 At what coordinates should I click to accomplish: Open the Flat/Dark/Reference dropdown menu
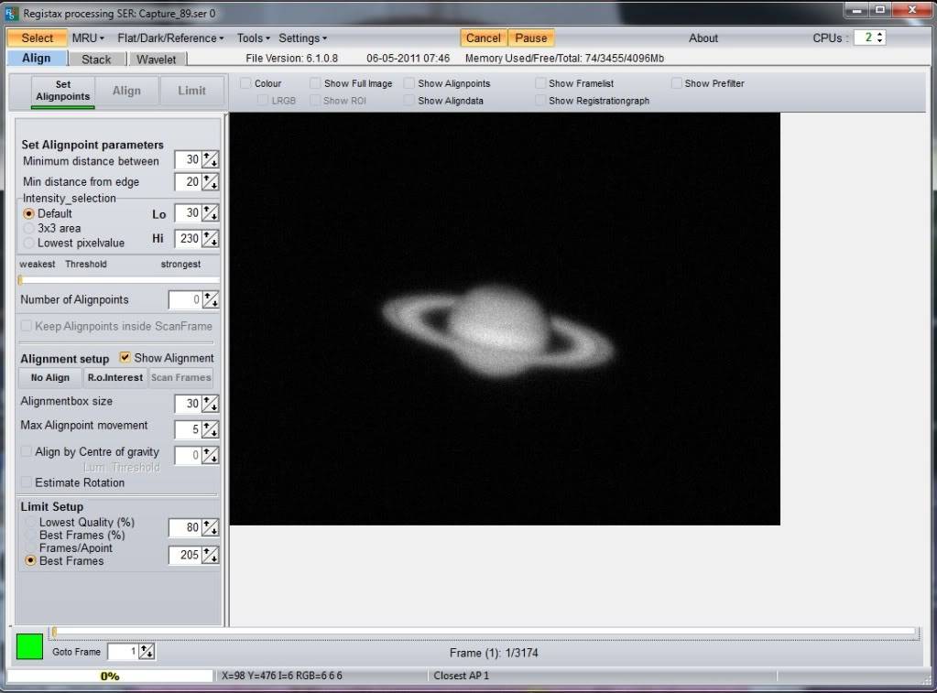pyautogui.click(x=170, y=38)
